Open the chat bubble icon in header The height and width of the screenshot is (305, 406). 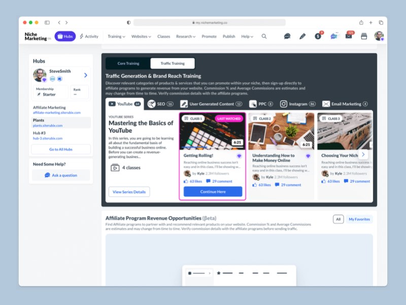pyautogui.click(x=287, y=37)
